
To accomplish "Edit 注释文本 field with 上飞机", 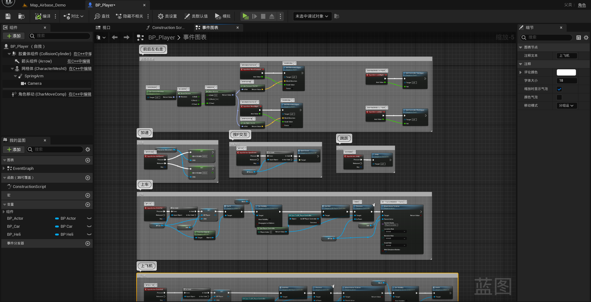I will 567,56.
